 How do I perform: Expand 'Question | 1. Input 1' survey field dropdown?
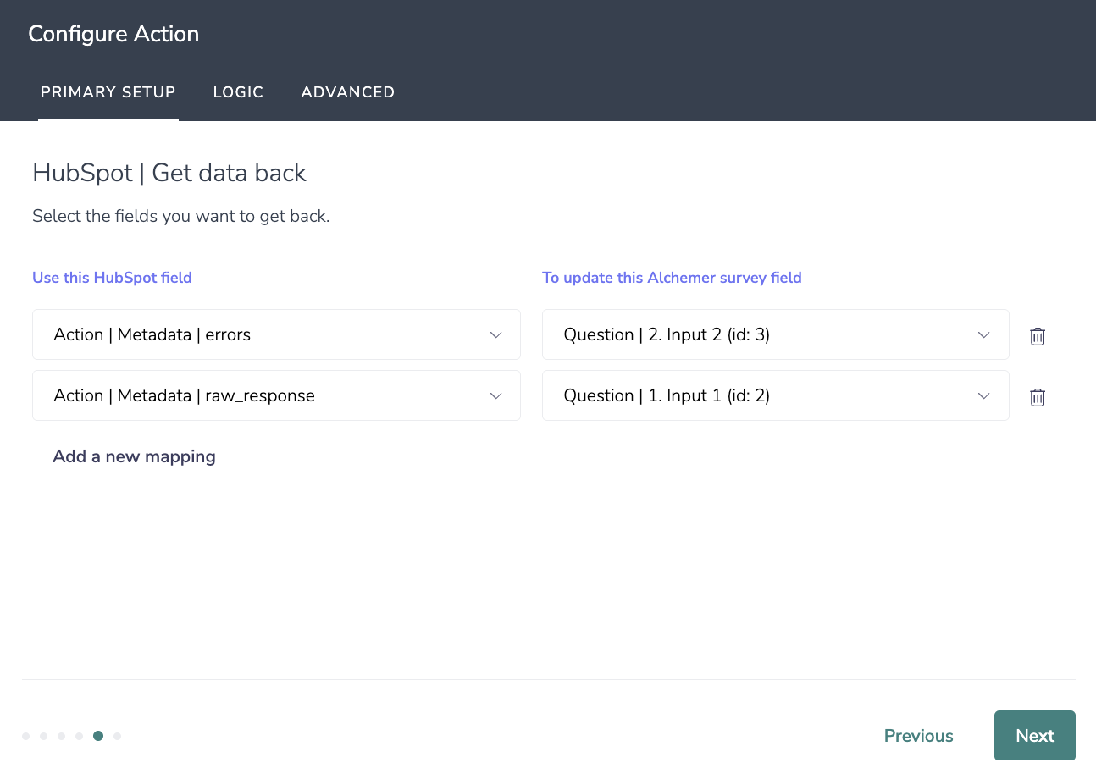[775, 395]
